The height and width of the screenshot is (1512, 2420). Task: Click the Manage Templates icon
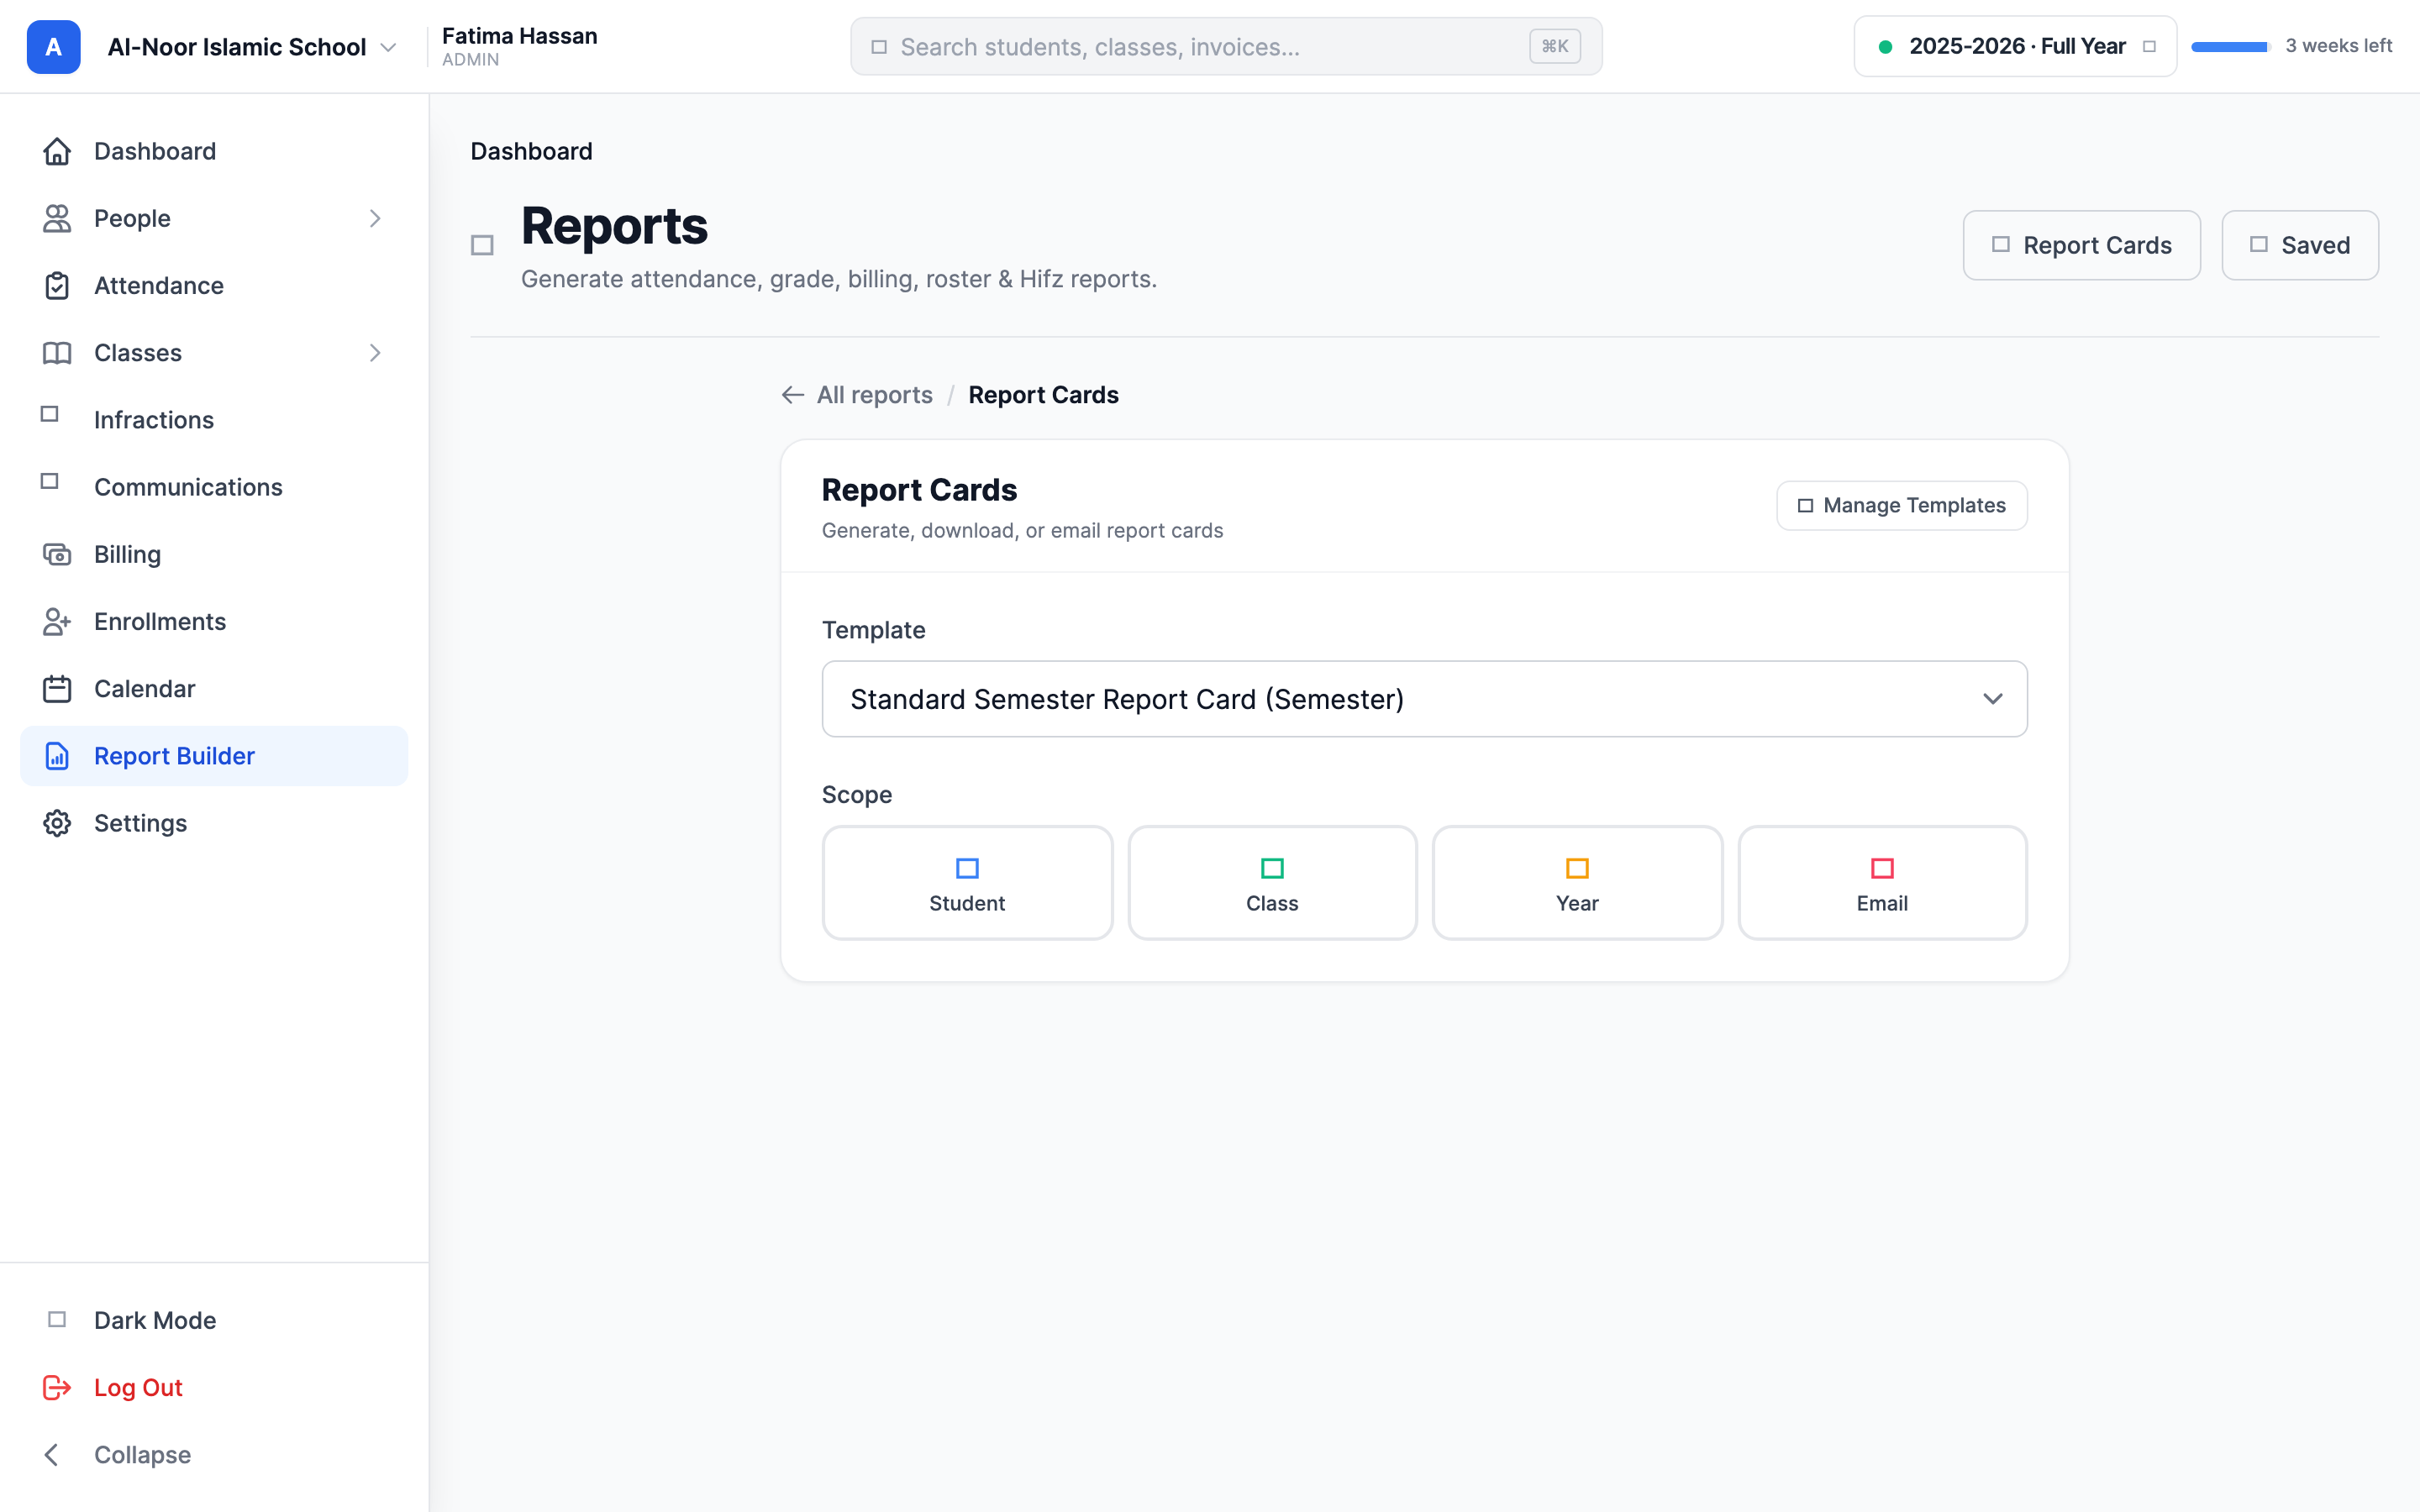(1805, 506)
